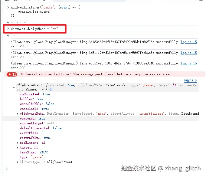Select the currentTarget: null property row
Image resolution: width=206 pixels, height=177 pixels.
pos(37,123)
